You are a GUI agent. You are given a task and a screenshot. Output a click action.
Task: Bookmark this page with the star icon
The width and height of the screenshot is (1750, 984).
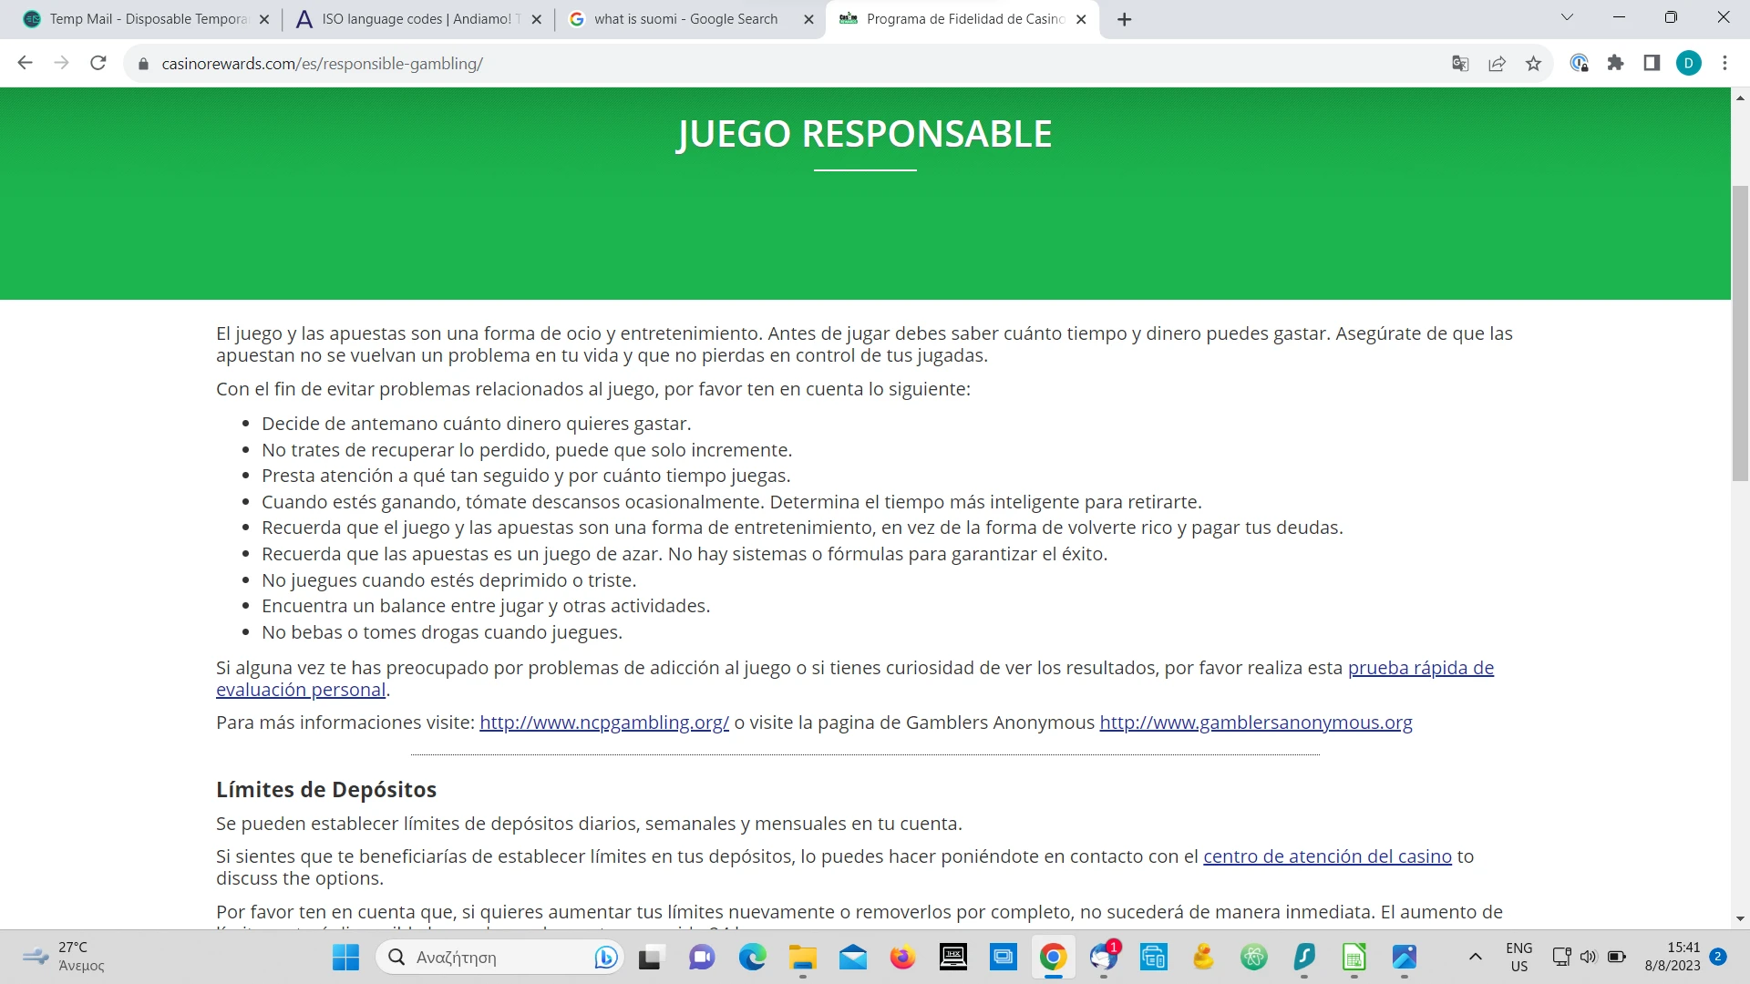tap(1533, 63)
